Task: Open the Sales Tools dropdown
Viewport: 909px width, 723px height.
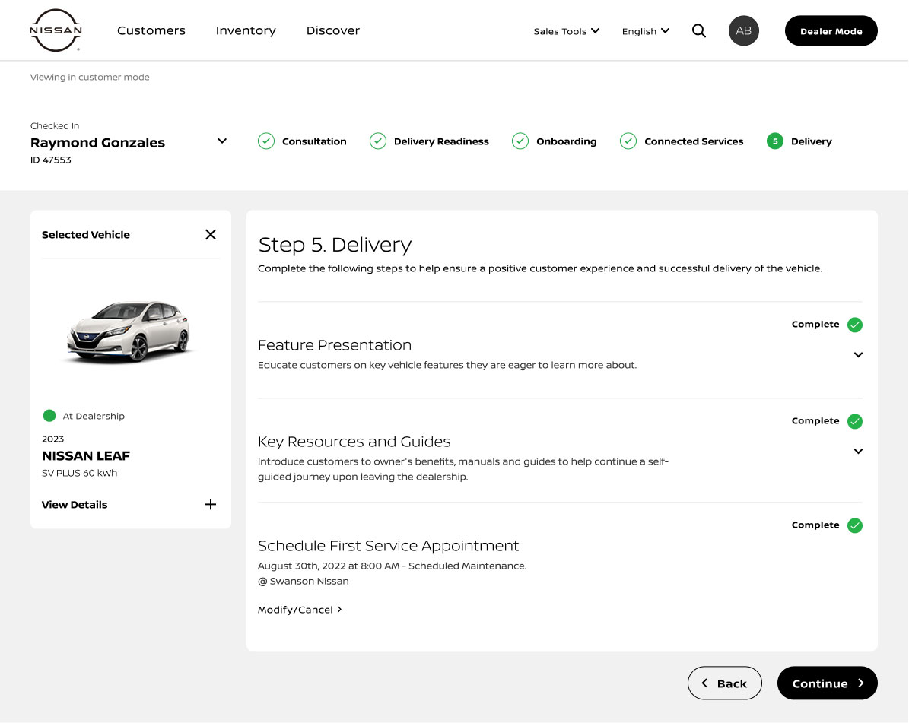Action: click(567, 31)
